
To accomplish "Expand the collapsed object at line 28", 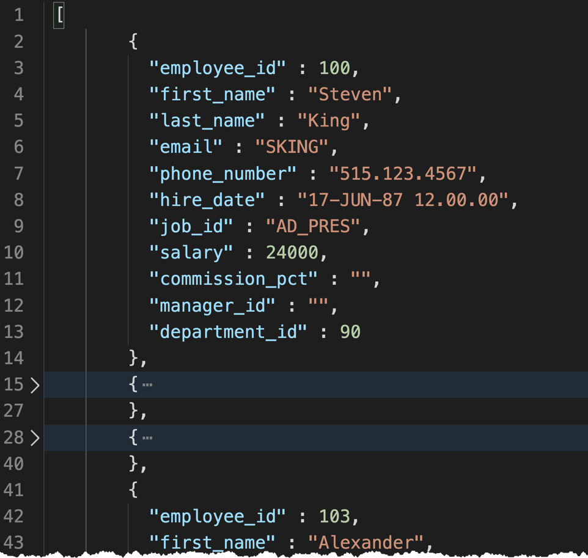I will 35,438.
